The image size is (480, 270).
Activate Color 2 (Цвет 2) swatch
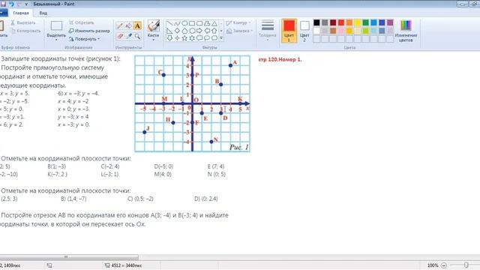point(304,31)
